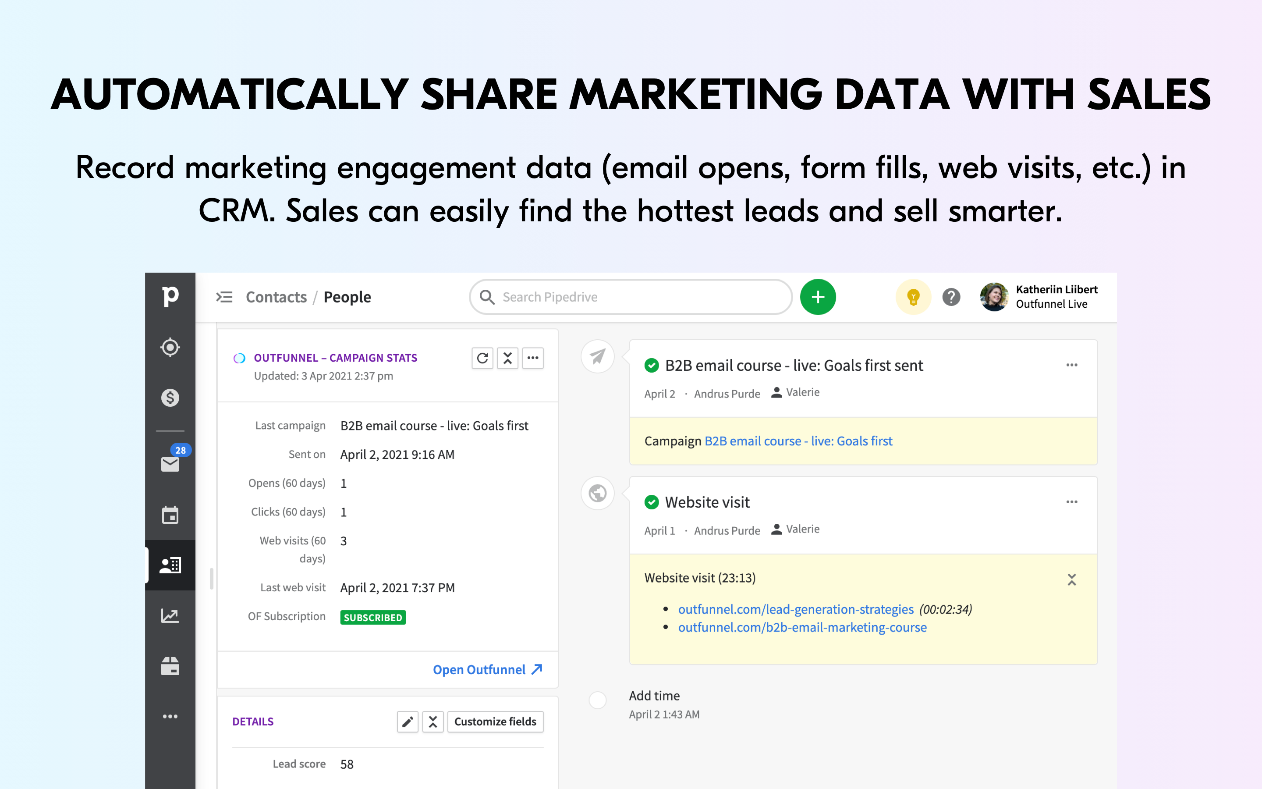Open the Deals dollar icon in sidebar
Image resolution: width=1262 pixels, height=789 pixels.
coord(170,398)
